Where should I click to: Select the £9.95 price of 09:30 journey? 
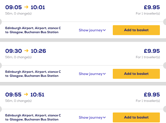[152, 51]
